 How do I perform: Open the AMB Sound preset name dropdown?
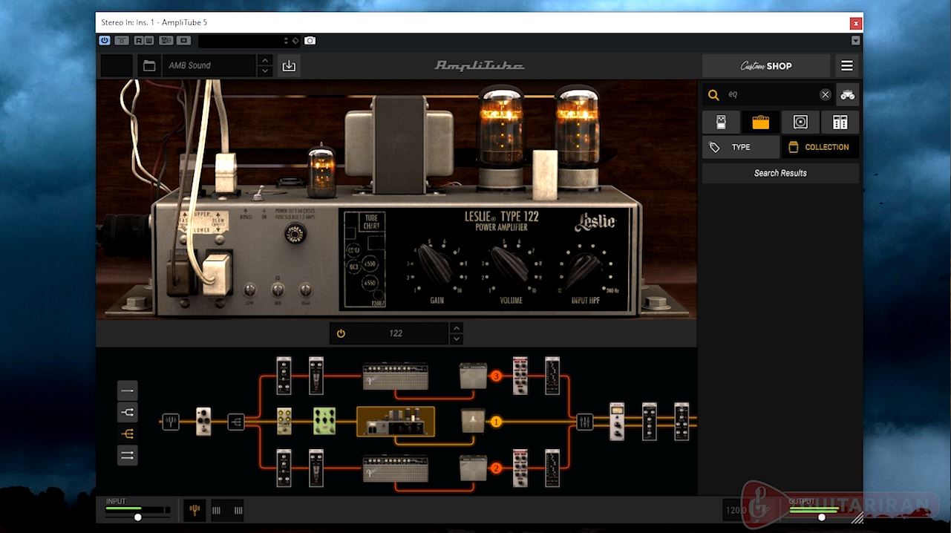click(209, 65)
